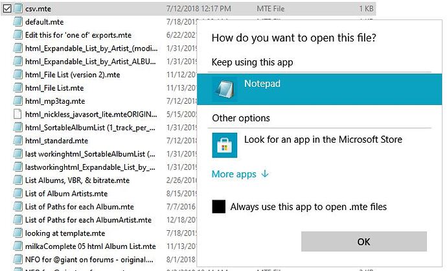Select file 'html_nickless_javasort_lite.mteORIGIN...'

[x=91, y=114]
